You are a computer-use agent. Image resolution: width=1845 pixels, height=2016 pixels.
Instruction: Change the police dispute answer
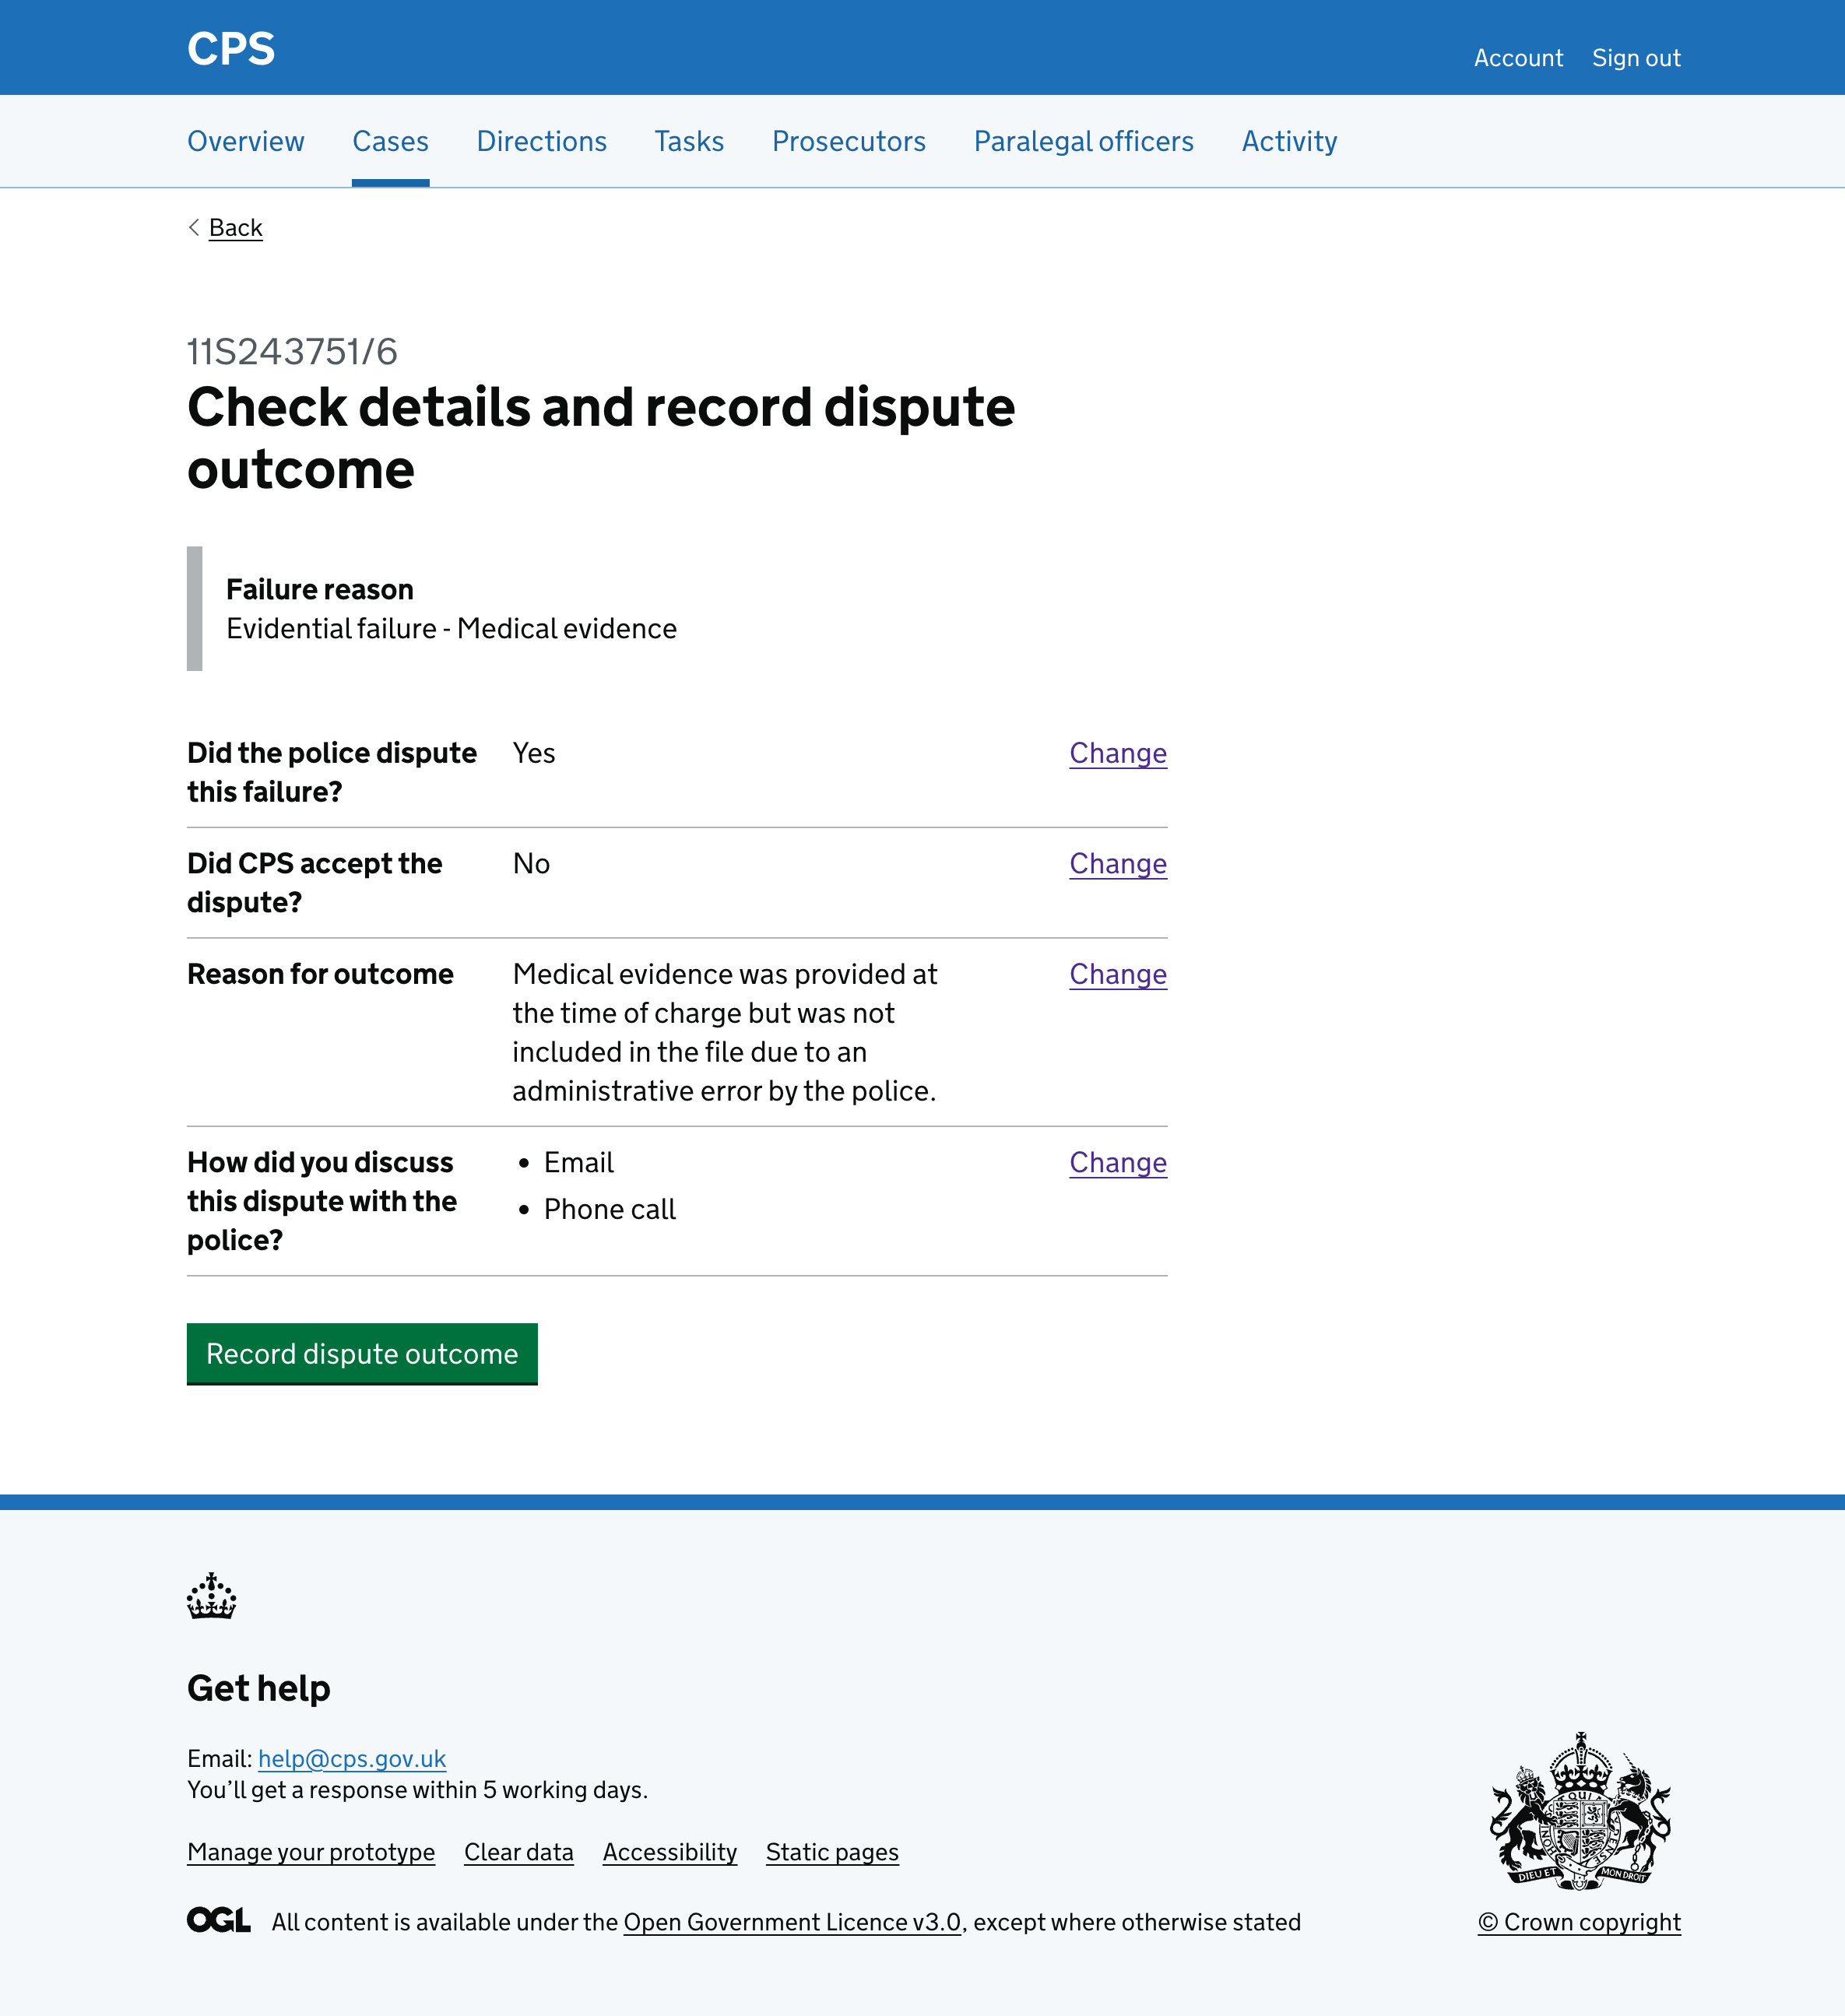click(1117, 753)
